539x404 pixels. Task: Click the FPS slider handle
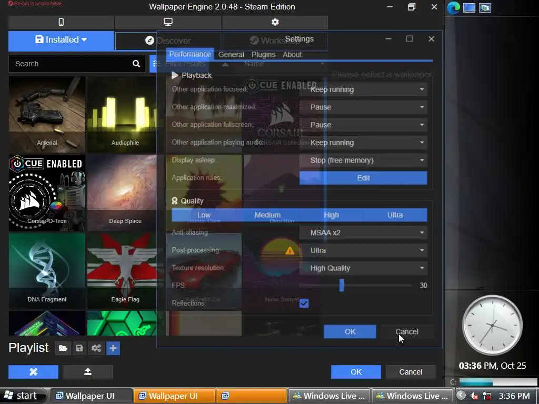click(342, 285)
